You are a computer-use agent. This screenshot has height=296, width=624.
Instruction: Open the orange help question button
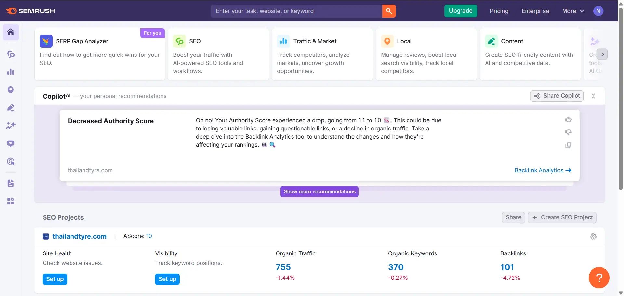click(x=599, y=277)
